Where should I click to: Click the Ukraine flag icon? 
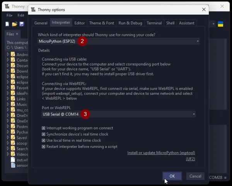click(x=221, y=24)
